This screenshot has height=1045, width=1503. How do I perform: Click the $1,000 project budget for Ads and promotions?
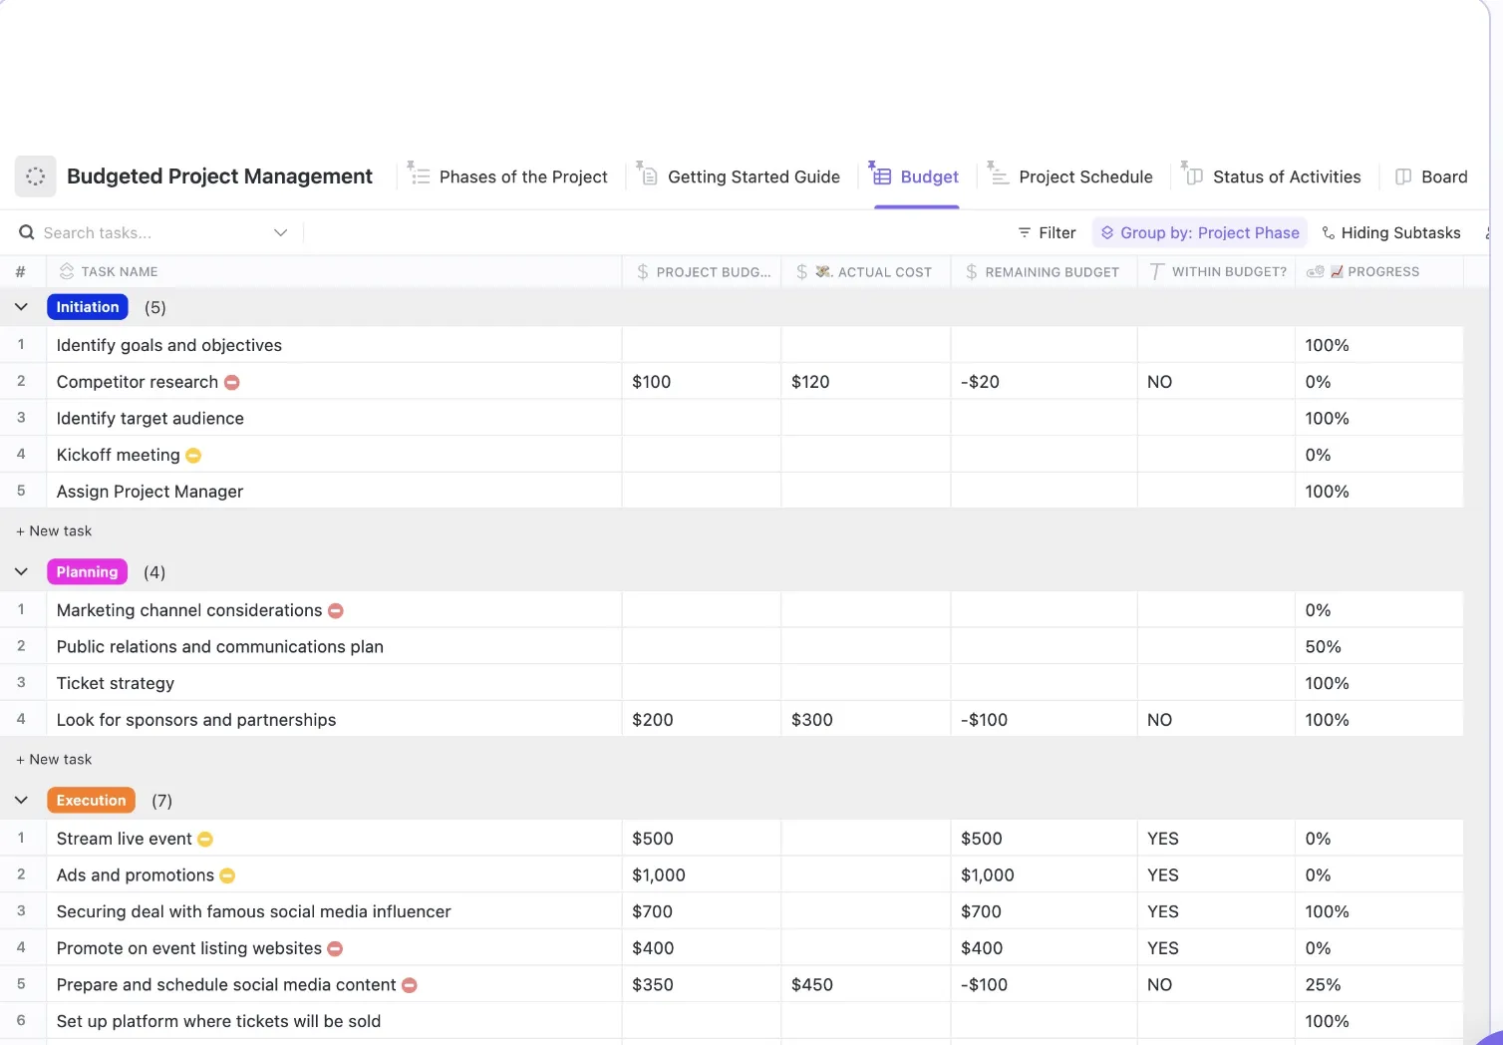click(659, 875)
